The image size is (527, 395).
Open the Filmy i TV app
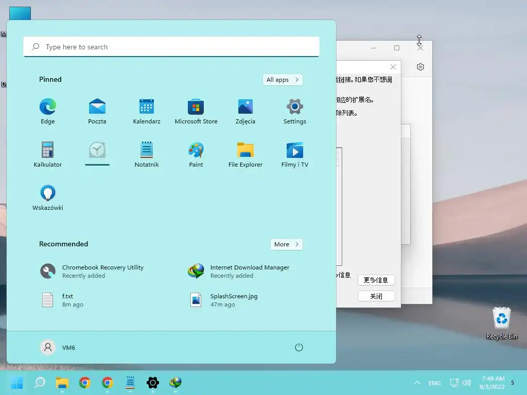coord(295,154)
